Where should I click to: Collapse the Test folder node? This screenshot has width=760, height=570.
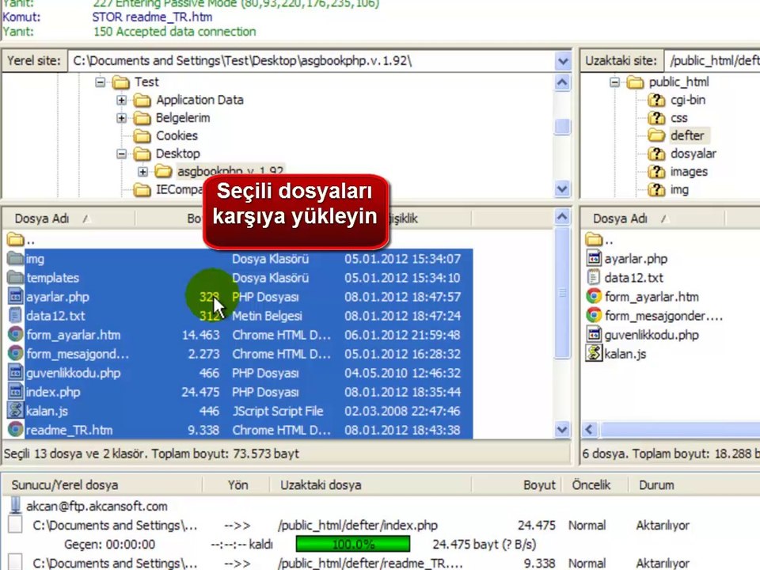pos(101,82)
